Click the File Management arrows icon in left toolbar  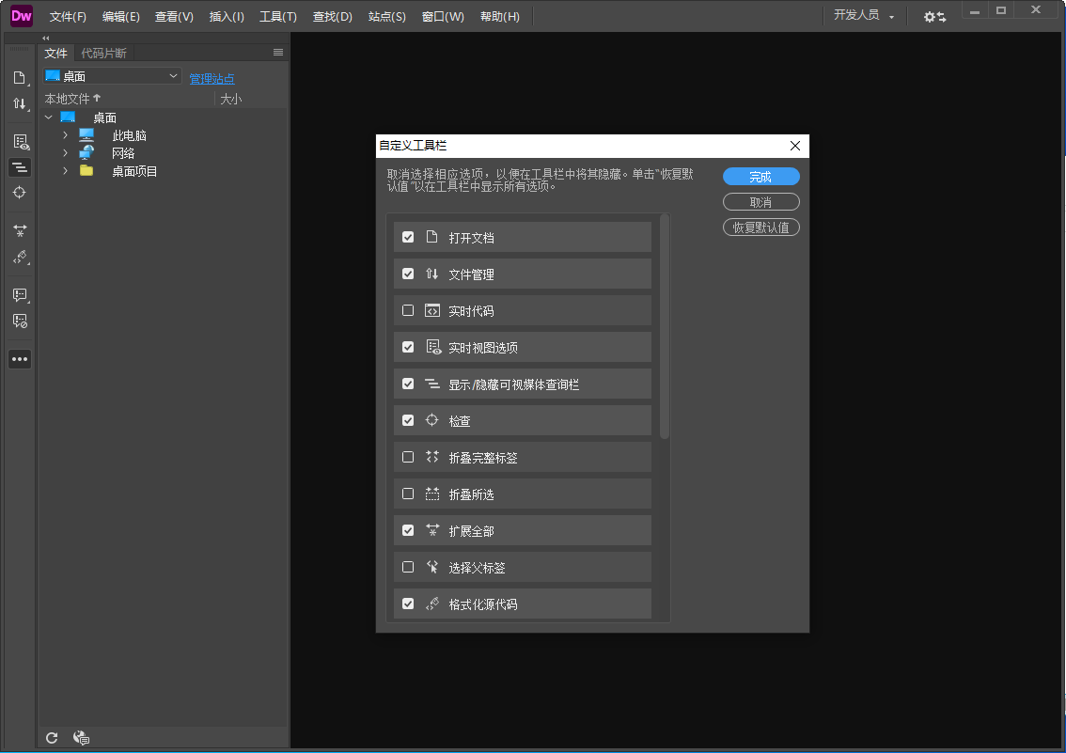(20, 104)
